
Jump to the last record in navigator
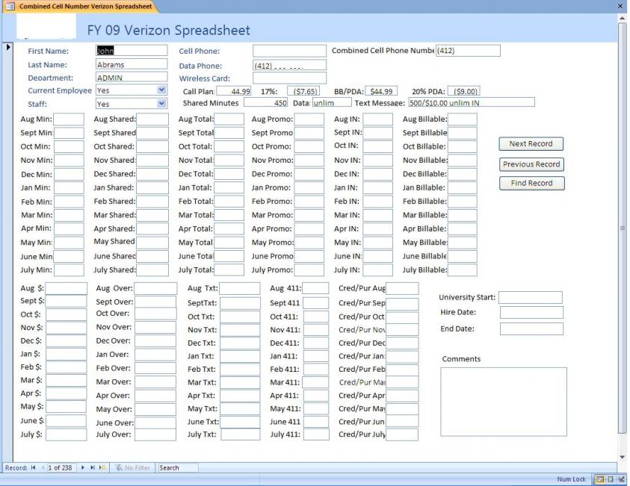tap(93, 467)
